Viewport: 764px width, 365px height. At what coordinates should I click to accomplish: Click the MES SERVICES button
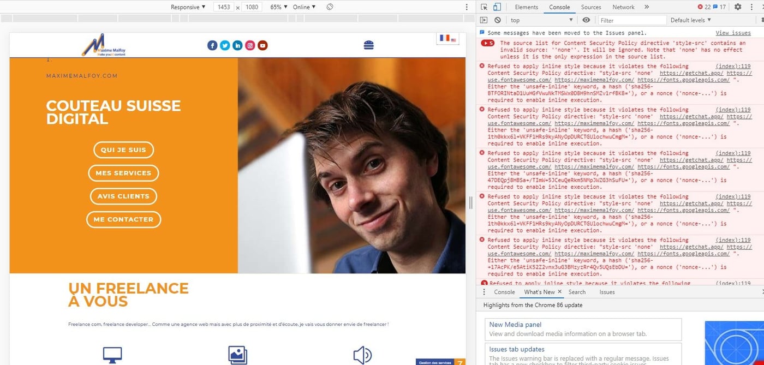[123, 173]
